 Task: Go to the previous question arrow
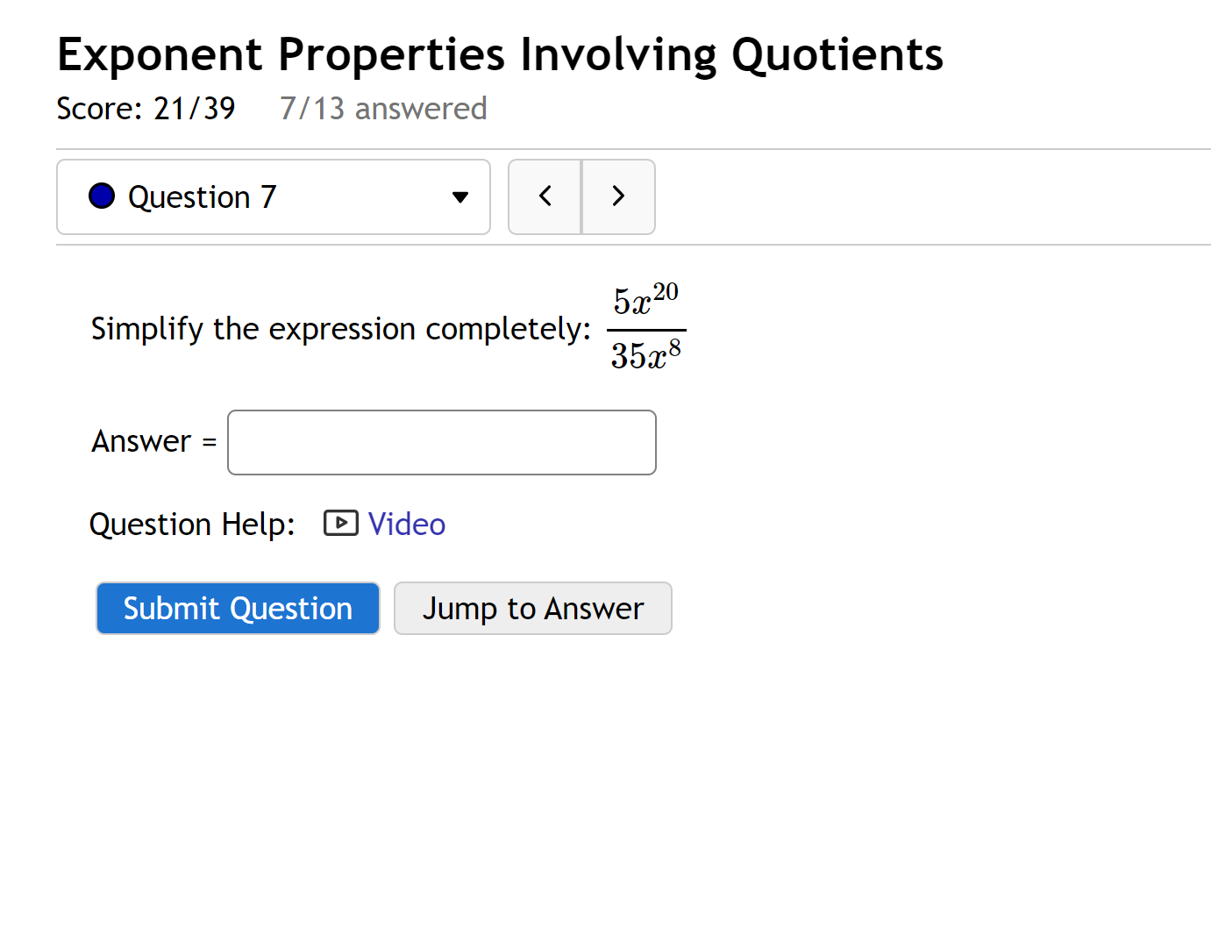[x=545, y=196]
